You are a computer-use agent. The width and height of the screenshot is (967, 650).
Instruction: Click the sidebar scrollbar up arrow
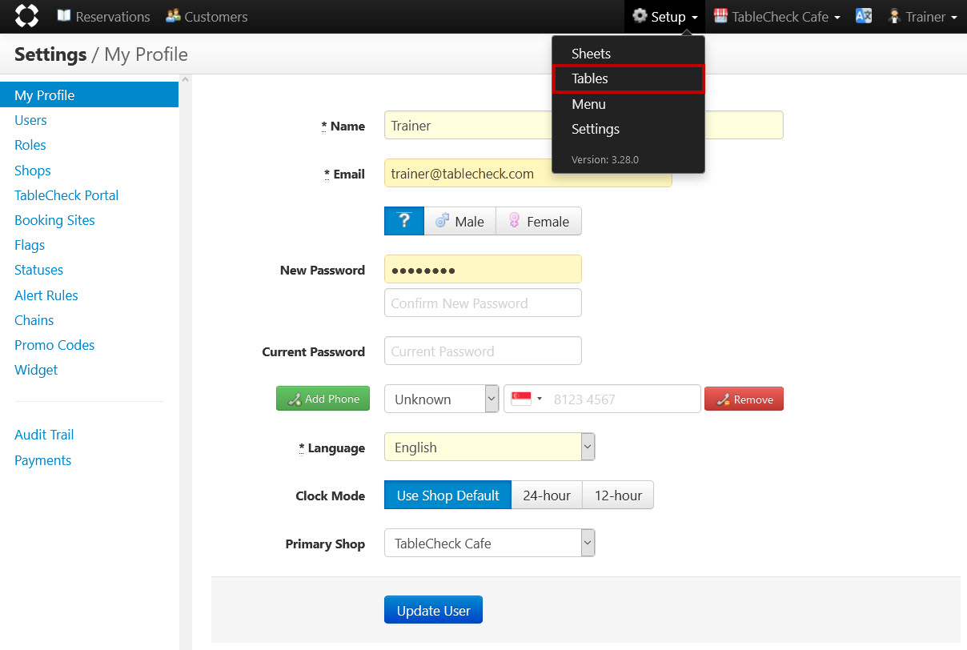(186, 79)
